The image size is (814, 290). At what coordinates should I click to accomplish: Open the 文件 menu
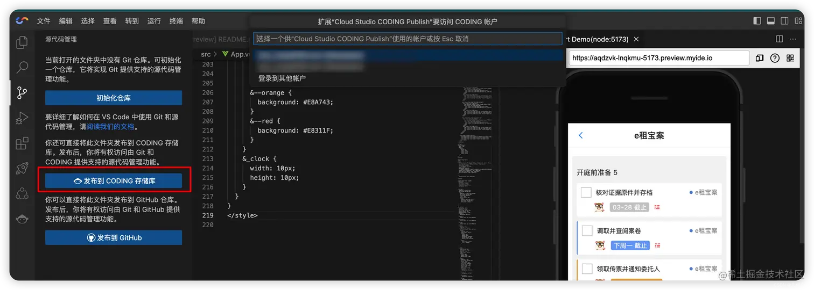tap(44, 21)
